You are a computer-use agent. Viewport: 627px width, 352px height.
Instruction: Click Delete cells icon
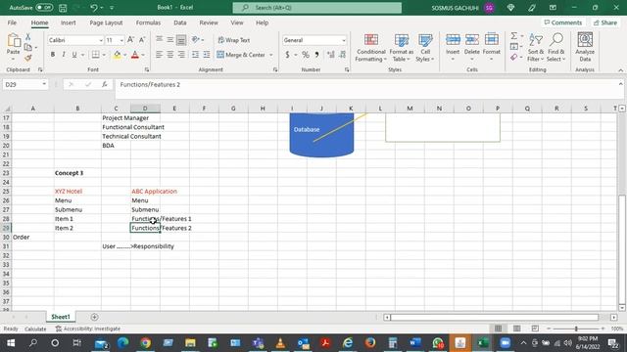pyautogui.click(x=472, y=40)
